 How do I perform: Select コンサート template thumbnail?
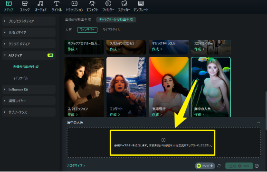pos(126,87)
